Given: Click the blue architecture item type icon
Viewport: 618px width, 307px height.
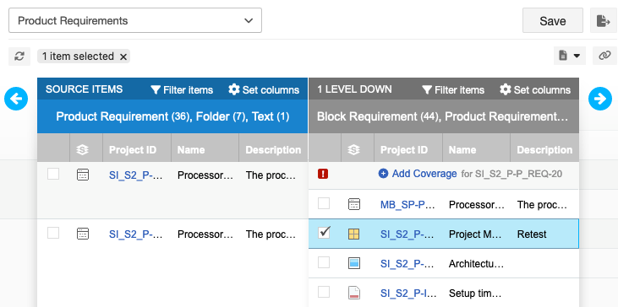Looking at the screenshot, I should (x=354, y=263).
